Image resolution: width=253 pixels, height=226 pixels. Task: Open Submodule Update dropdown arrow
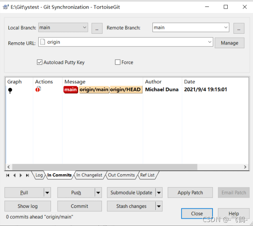[x=159, y=193]
